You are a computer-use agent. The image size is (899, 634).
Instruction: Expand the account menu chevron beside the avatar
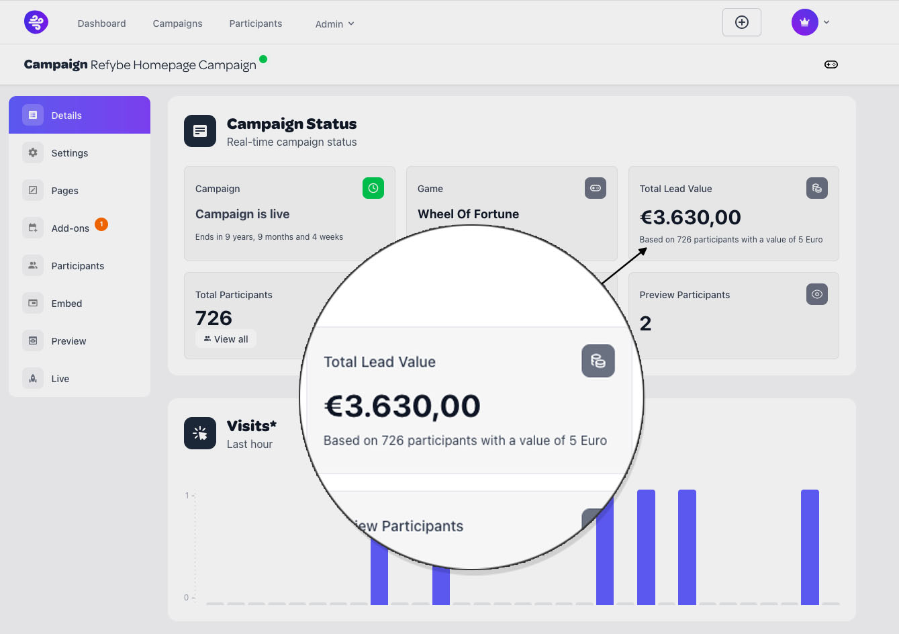coord(826,22)
